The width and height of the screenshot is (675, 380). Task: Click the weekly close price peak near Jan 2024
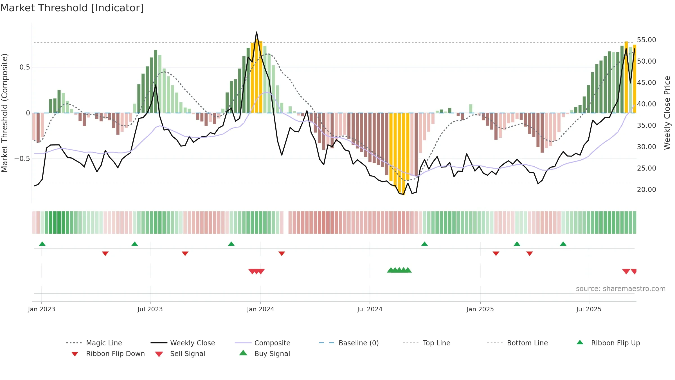pos(256,32)
